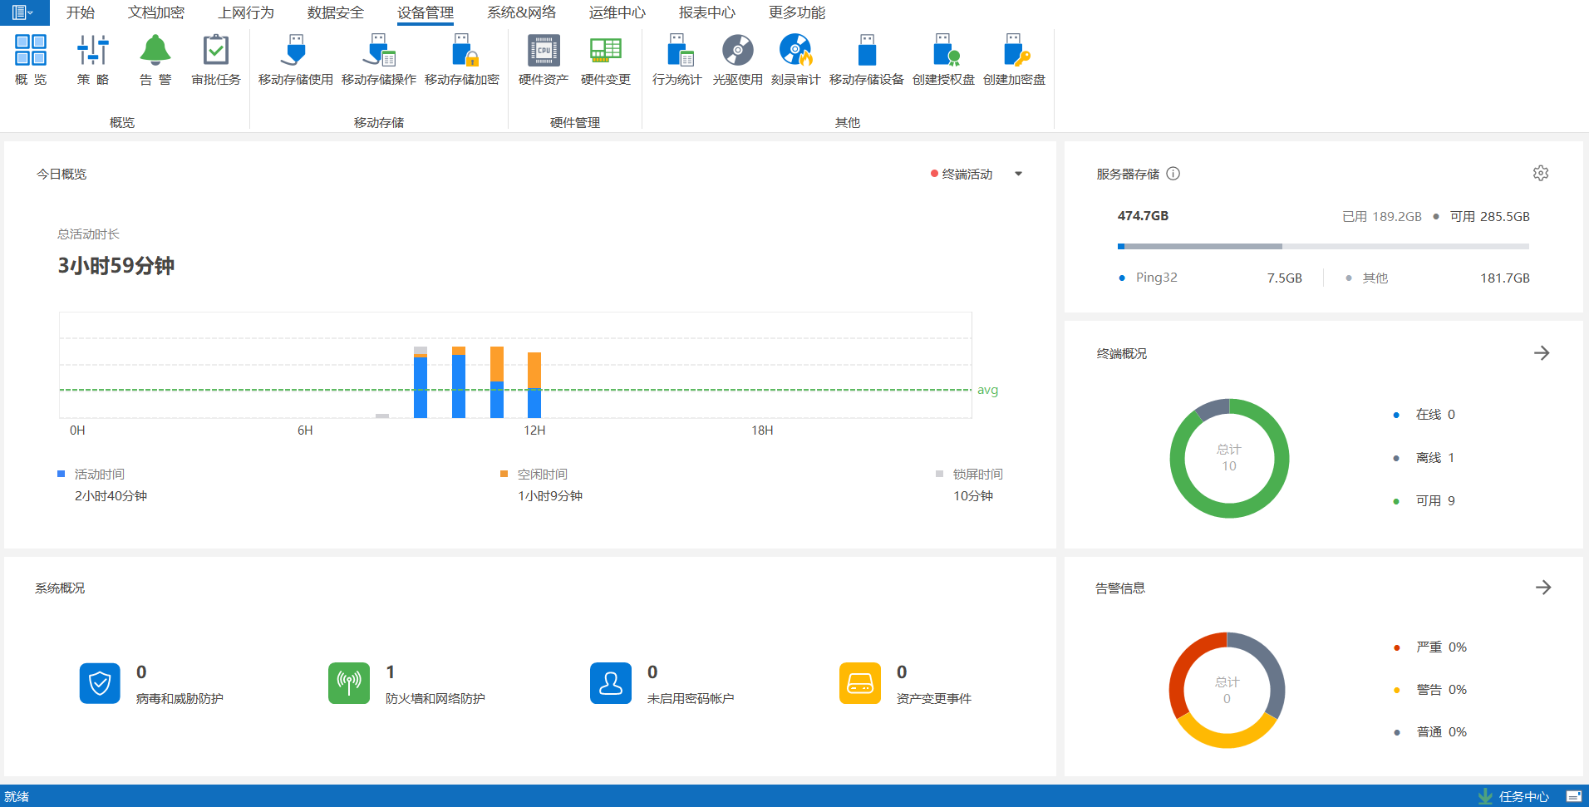Expand 终端概况 with the arrow
The height and width of the screenshot is (807, 1589).
[1542, 353]
